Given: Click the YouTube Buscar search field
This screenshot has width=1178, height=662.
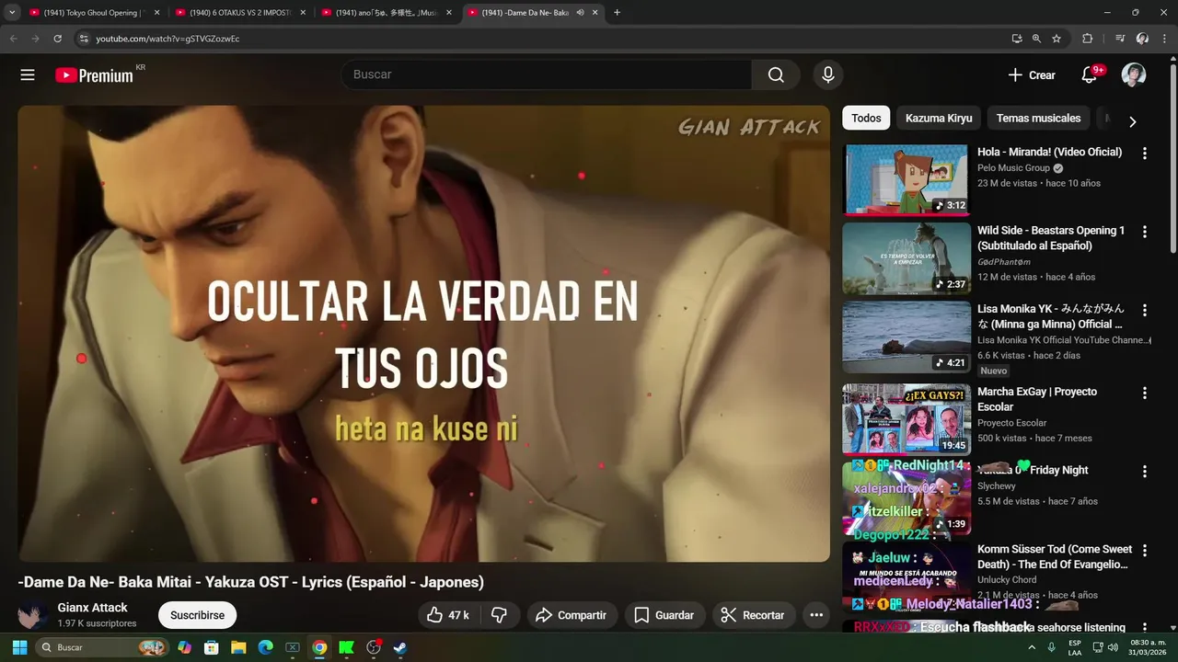Looking at the screenshot, I should click(547, 75).
